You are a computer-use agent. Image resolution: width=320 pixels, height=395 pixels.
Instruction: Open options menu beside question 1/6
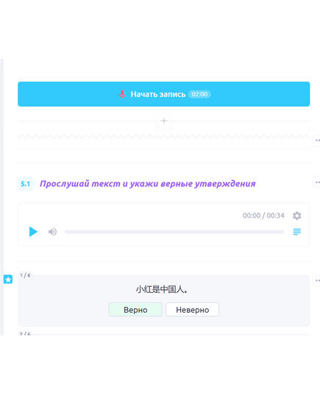coord(317,280)
